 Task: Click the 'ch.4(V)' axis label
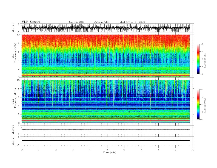click(x=13, y=141)
